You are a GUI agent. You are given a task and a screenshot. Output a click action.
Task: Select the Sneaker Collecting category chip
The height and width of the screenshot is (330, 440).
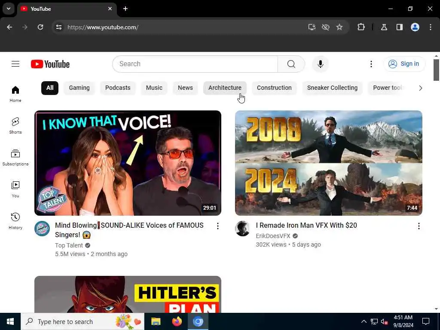[x=332, y=88]
